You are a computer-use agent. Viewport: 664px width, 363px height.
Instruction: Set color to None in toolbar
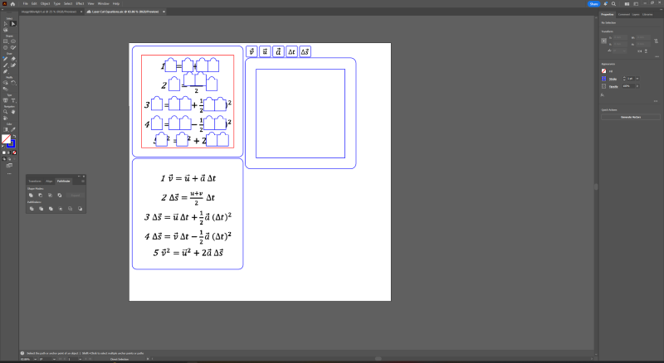pos(14,153)
